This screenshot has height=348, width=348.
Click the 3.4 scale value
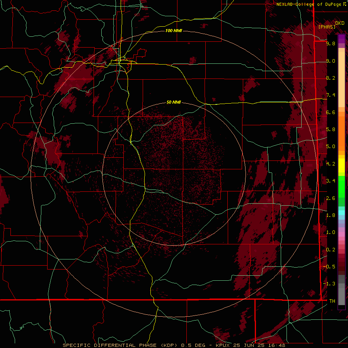coord(331,181)
